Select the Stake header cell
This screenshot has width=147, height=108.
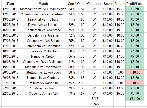click(x=108, y=4)
